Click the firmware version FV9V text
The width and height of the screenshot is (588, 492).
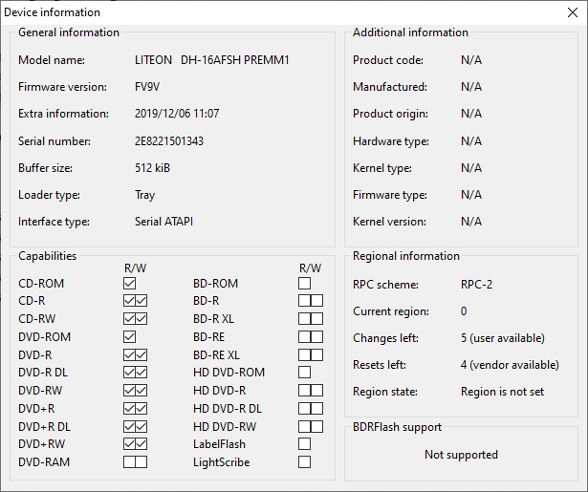coord(147,87)
